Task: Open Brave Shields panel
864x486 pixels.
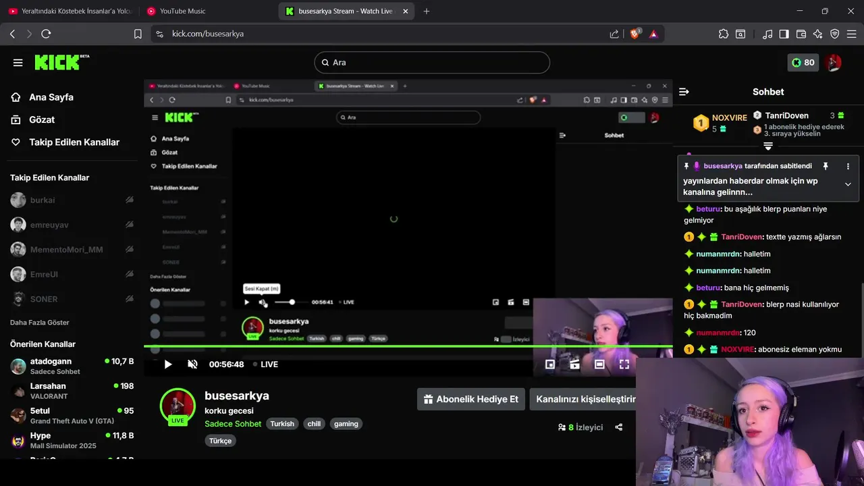Action: 634,34
